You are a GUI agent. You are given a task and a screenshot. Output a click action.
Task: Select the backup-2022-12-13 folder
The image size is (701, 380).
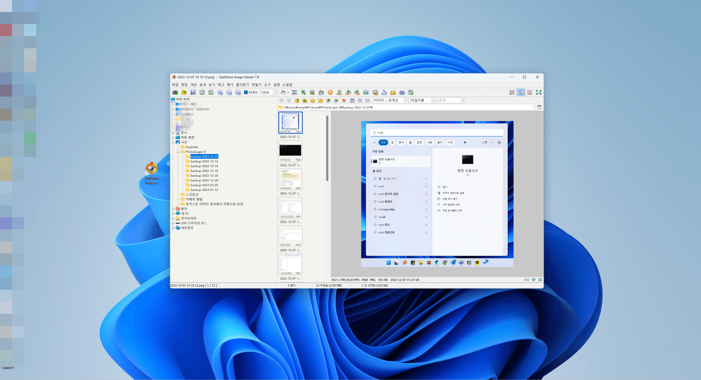pos(204,161)
